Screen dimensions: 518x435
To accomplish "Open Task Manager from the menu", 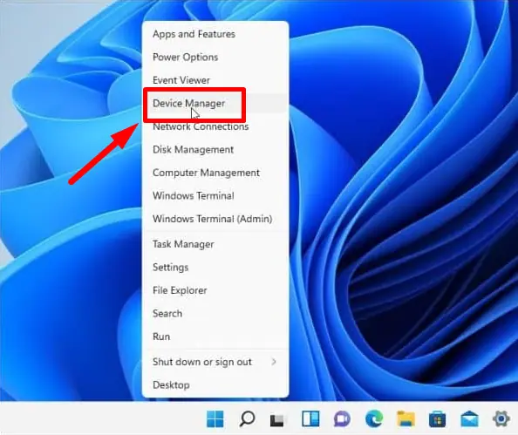I will click(215, 244).
